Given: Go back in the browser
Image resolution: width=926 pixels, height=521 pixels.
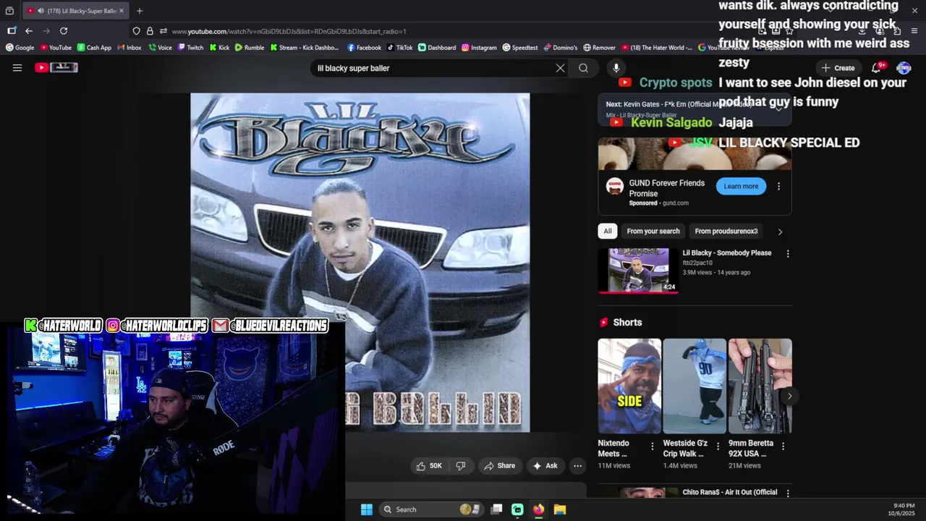Looking at the screenshot, I should (x=29, y=31).
